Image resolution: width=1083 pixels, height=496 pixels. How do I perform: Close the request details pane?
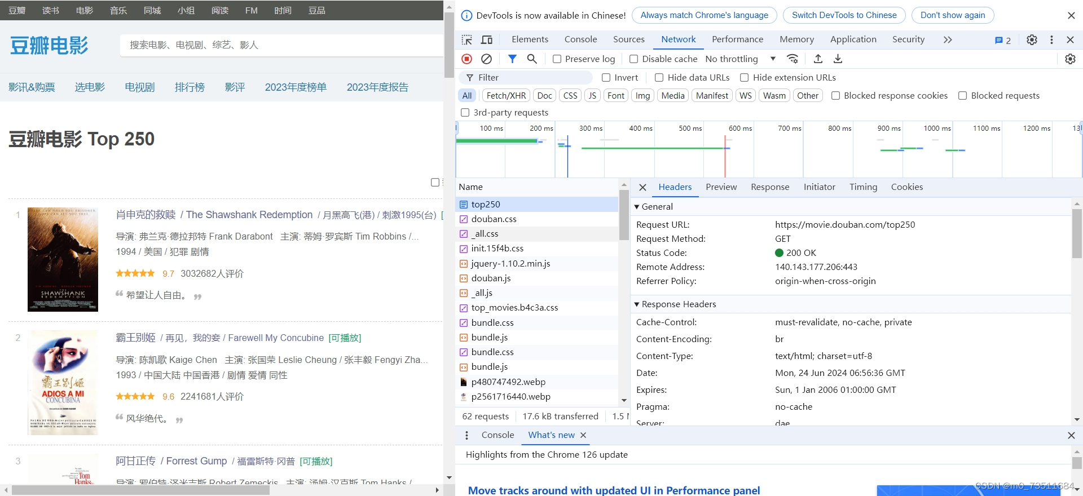(642, 187)
